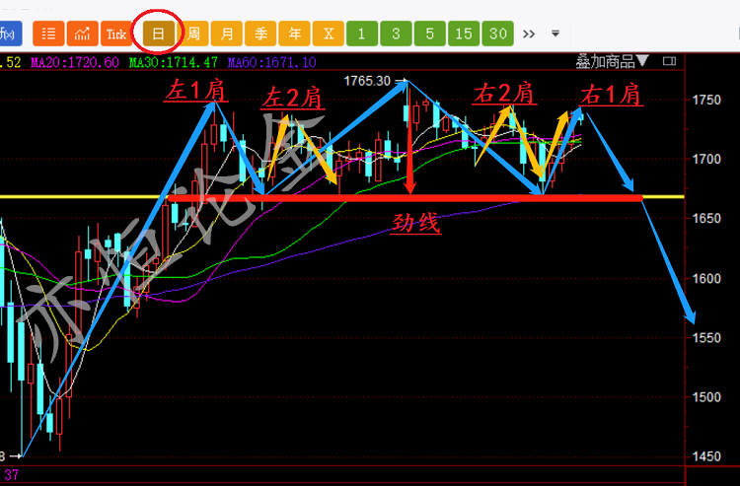Switch to 5-minute chart
Viewport: 740px width, 486px height.
(430, 34)
